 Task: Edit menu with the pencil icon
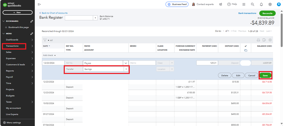pos(32,34)
